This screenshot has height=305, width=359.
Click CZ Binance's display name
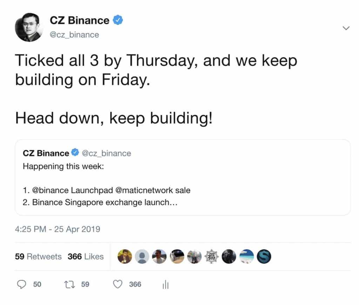tap(80, 20)
